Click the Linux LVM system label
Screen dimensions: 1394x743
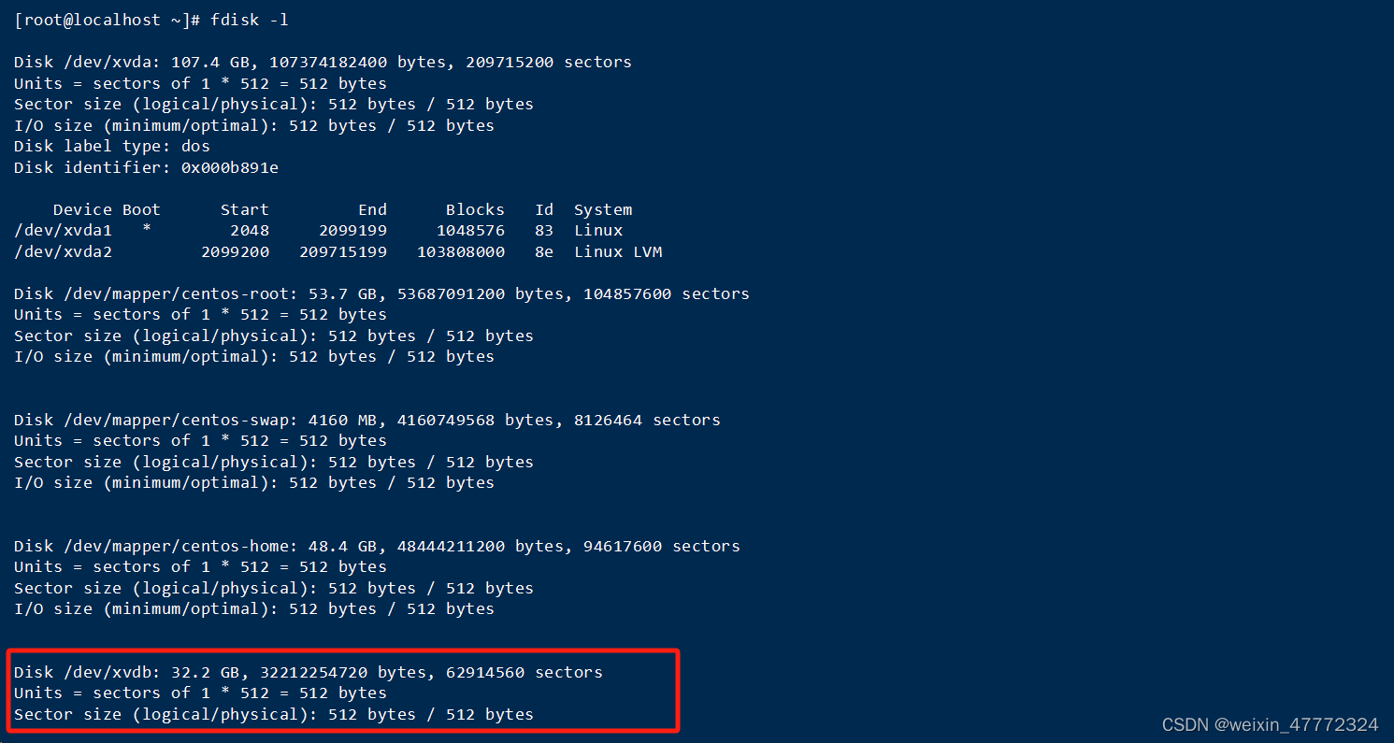tap(618, 250)
